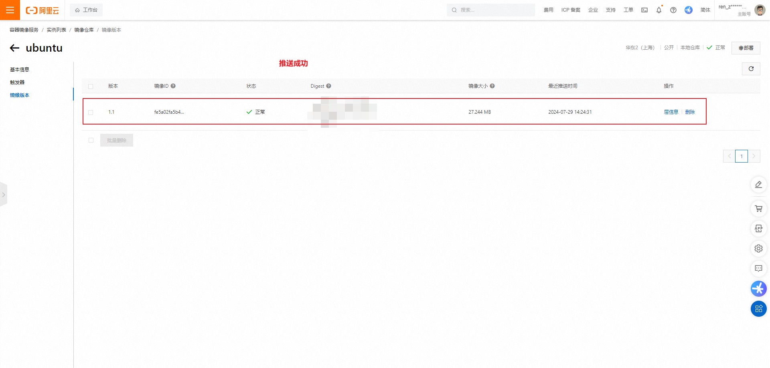The width and height of the screenshot is (770, 368).
Task: Switch to 基本信息 section
Action: (x=20, y=70)
